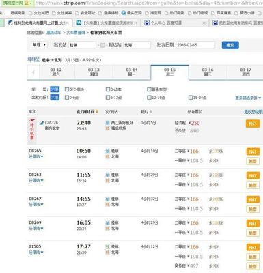Screen dimensions: 263x273
Task: Expand 经停站 stops under D8269
Action: (x=36, y=228)
